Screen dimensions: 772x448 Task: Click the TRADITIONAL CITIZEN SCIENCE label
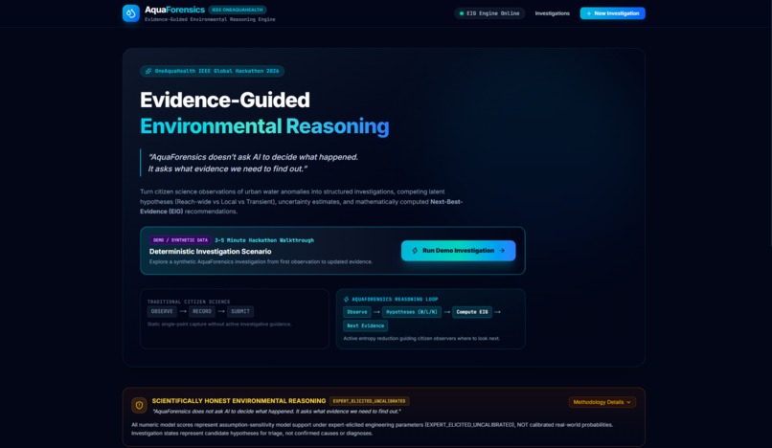[189, 302]
